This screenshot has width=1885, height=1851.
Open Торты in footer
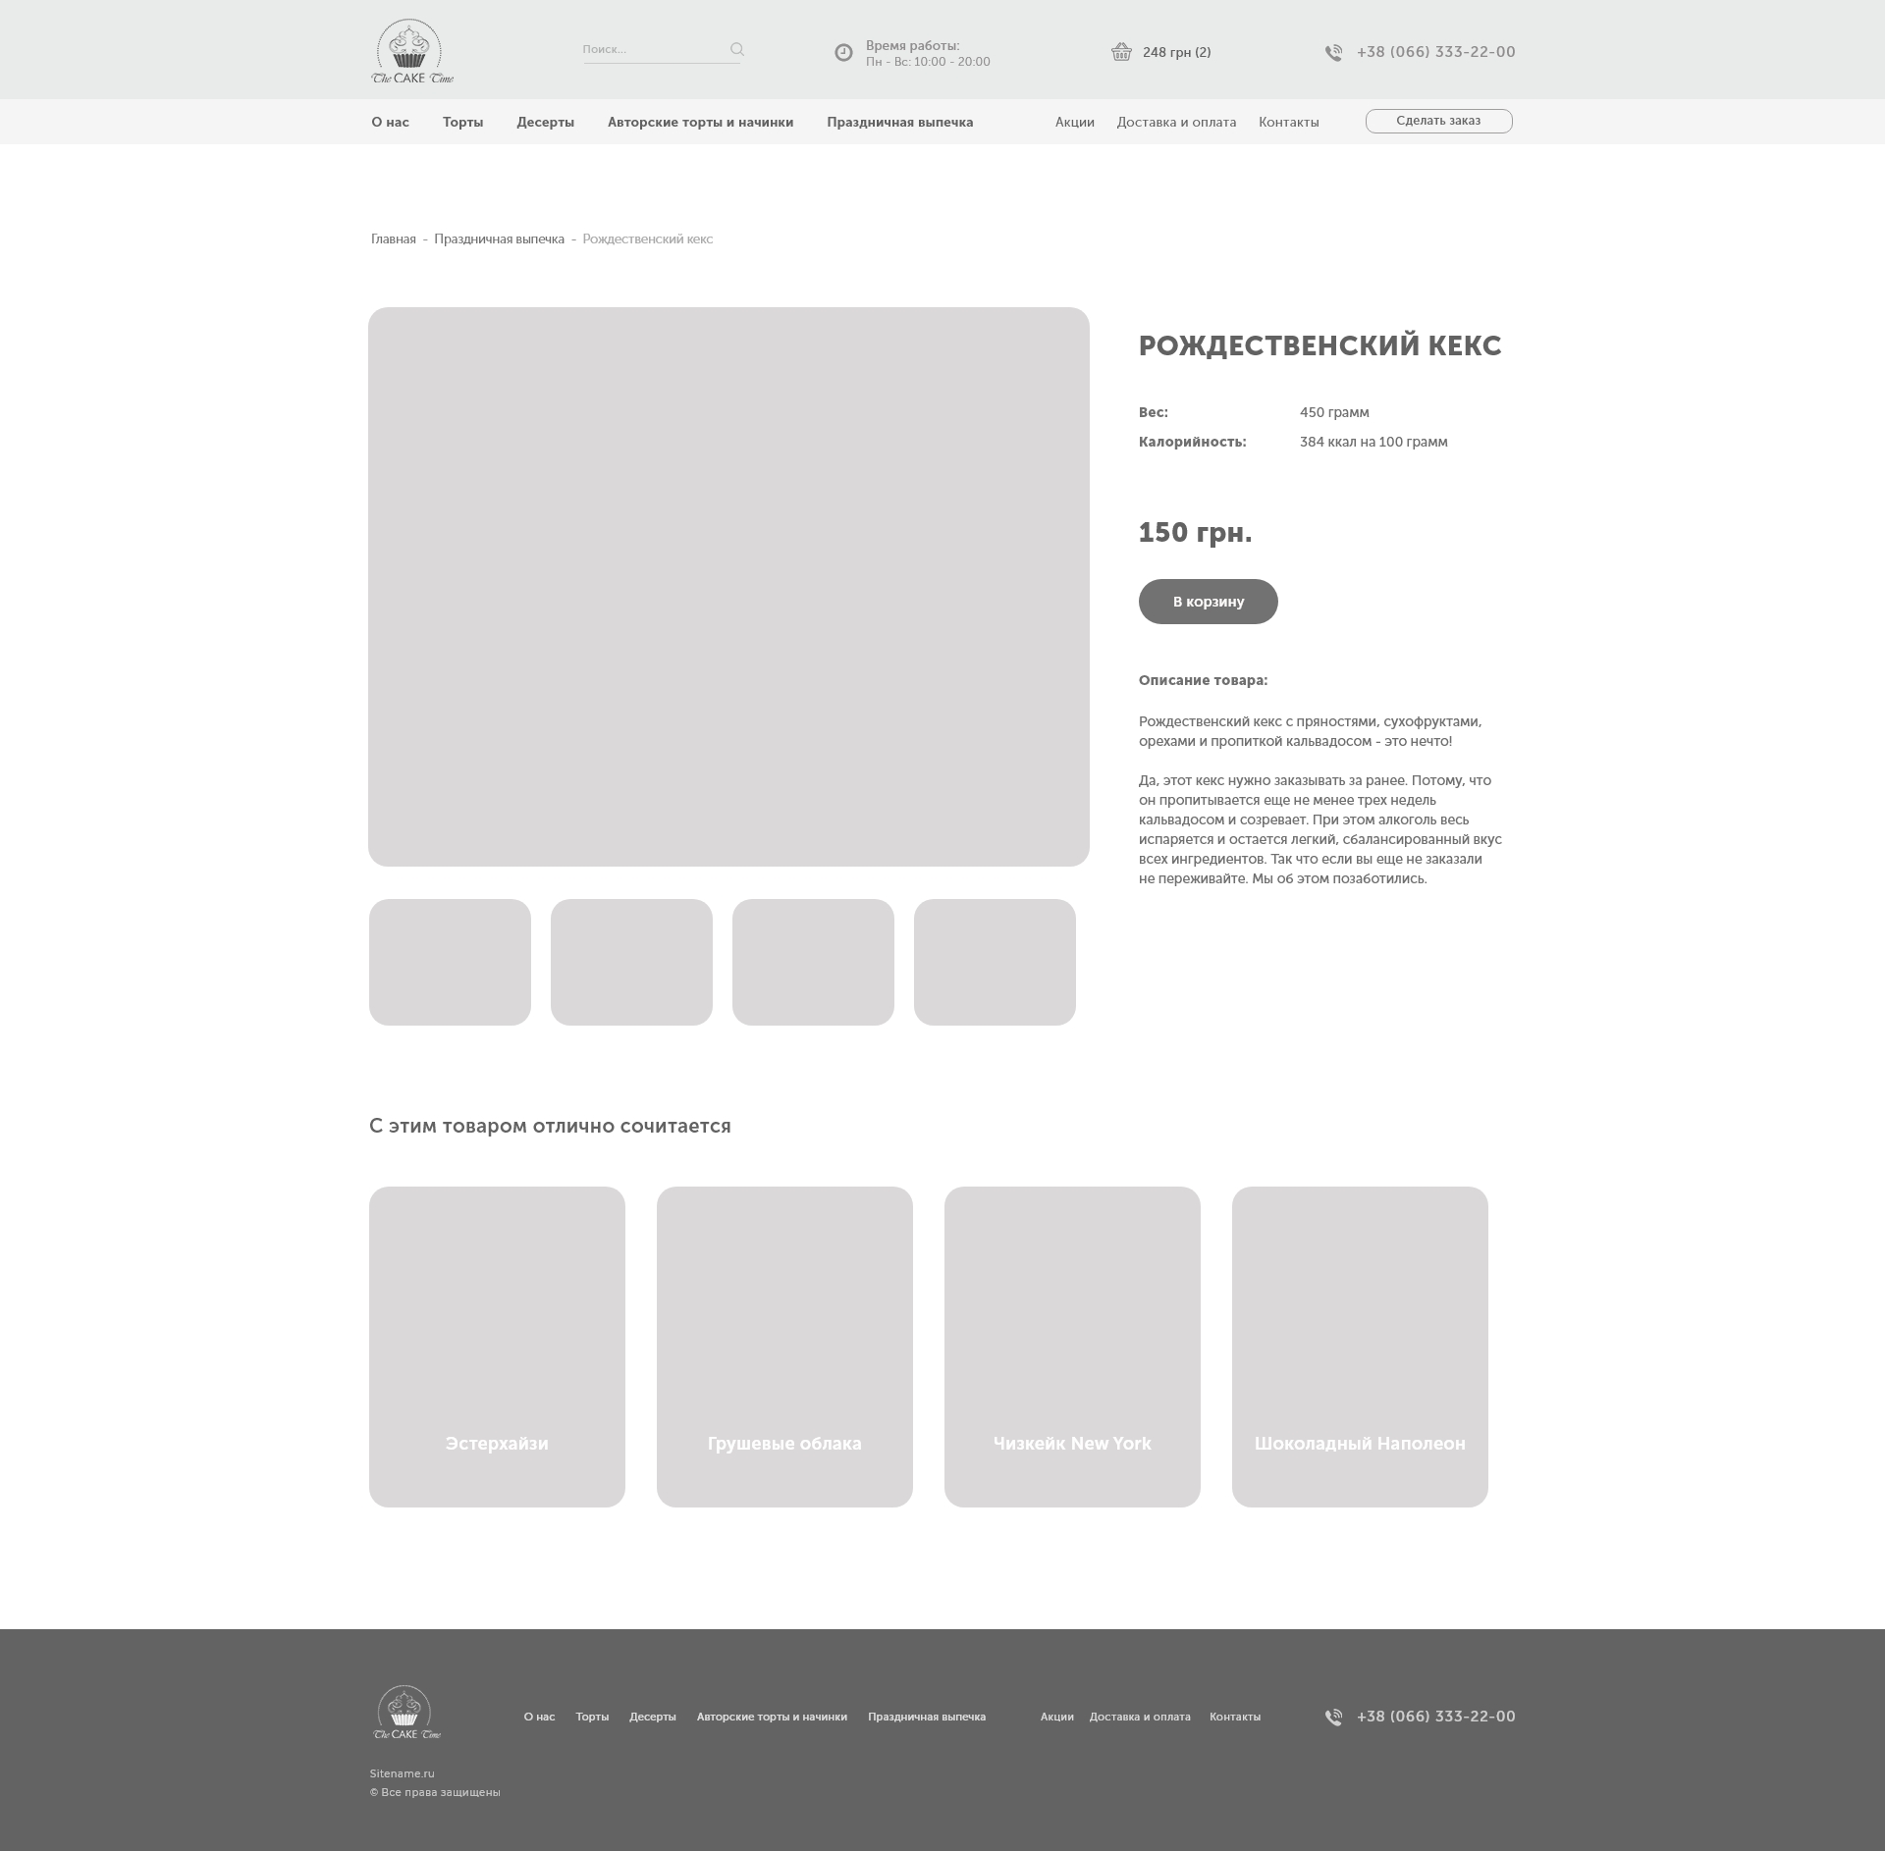click(x=592, y=1718)
